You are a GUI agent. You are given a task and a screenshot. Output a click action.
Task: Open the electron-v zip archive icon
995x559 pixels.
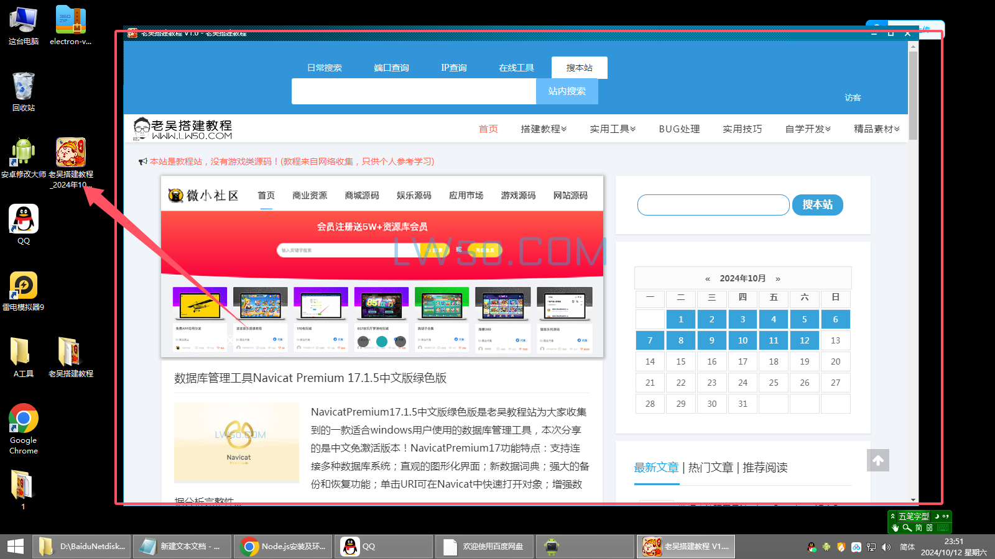70,20
